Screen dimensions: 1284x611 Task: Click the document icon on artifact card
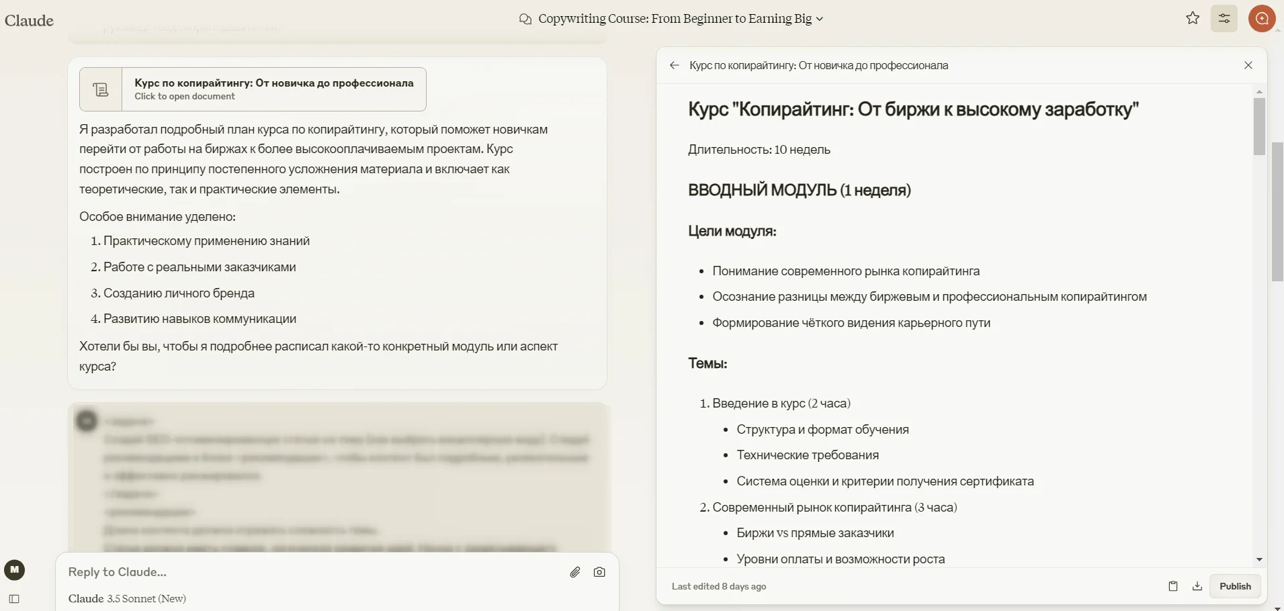[101, 89]
